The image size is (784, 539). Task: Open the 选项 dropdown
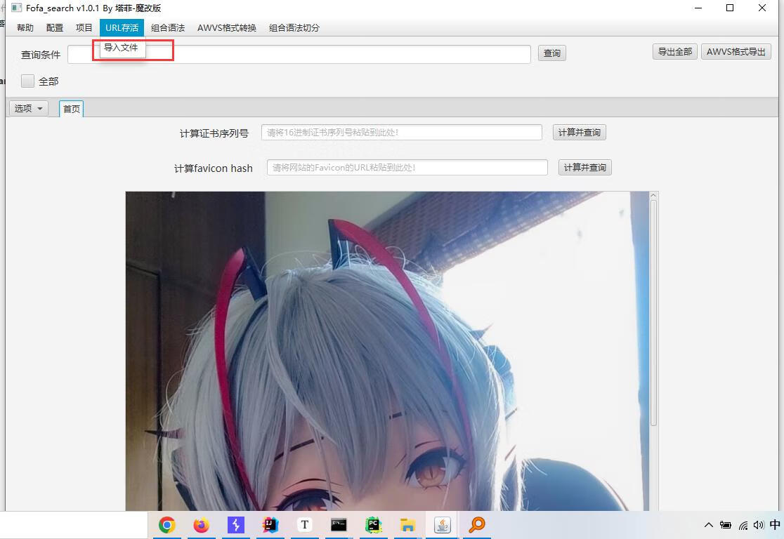click(x=29, y=108)
